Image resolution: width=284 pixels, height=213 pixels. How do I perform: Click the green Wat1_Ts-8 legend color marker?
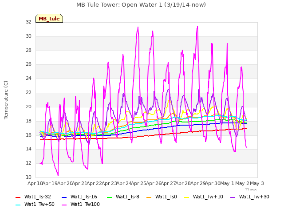coord(110,197)
